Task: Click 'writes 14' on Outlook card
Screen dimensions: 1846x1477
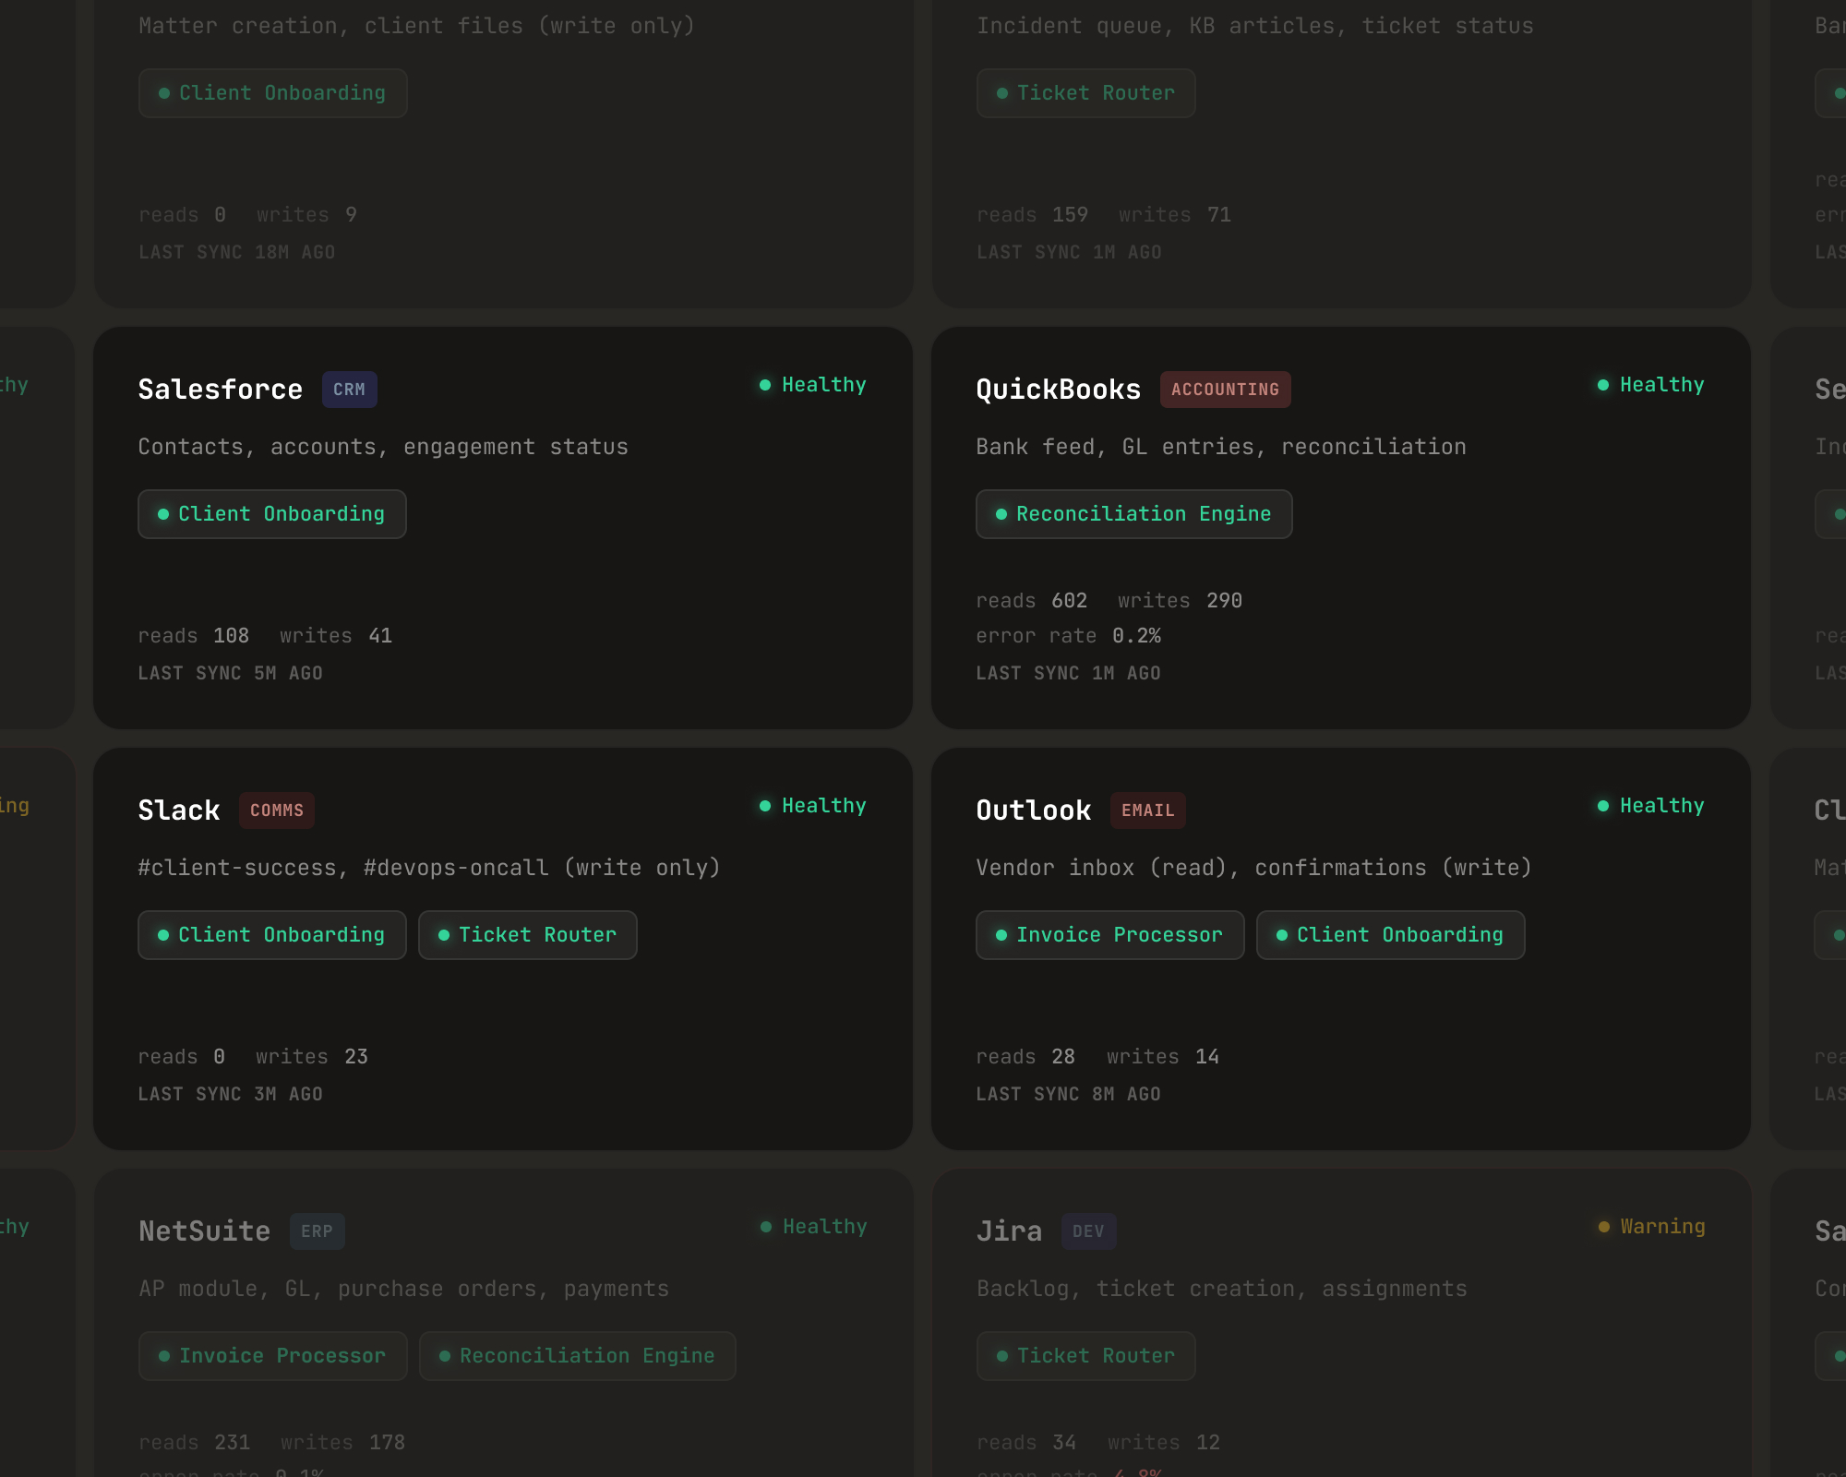Action: click(x=1163, y=1057)
